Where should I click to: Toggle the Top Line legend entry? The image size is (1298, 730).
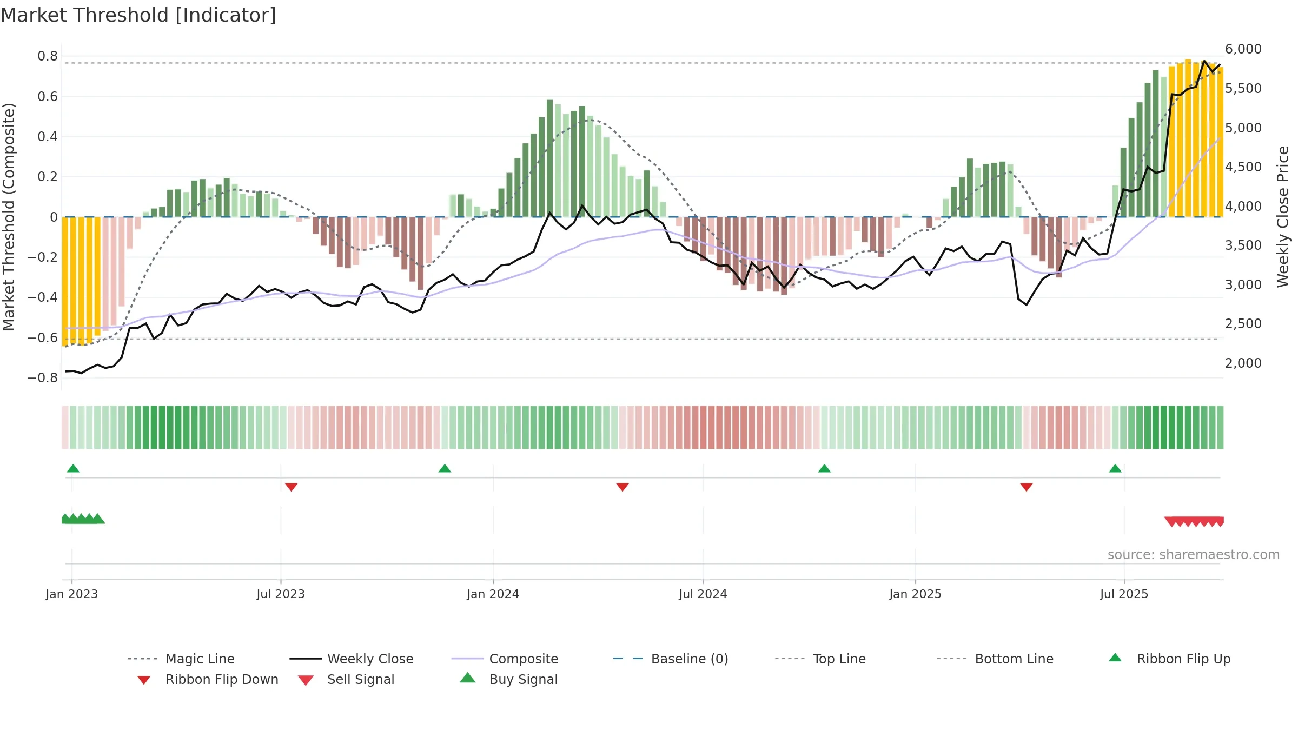pyautogui.click(x=820, y=659)
